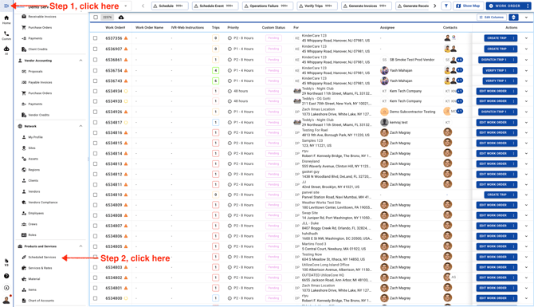The width and height of the screenshot is (534, 307).
Task: Show previous quick filters with the left arrow
Action: [x=143, y=6]
